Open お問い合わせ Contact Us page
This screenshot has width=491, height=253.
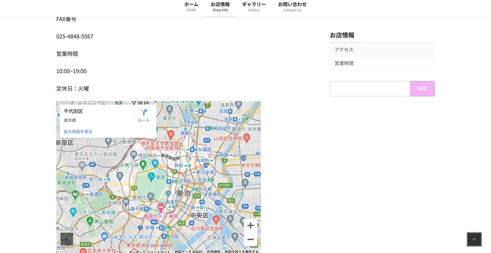[292, 7]
